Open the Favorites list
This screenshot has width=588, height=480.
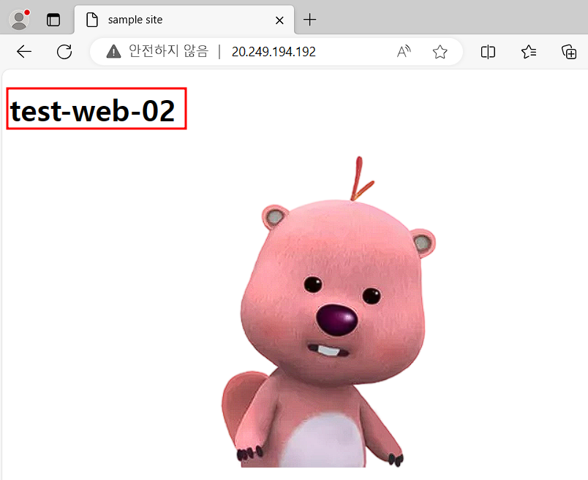click(529, 52)
